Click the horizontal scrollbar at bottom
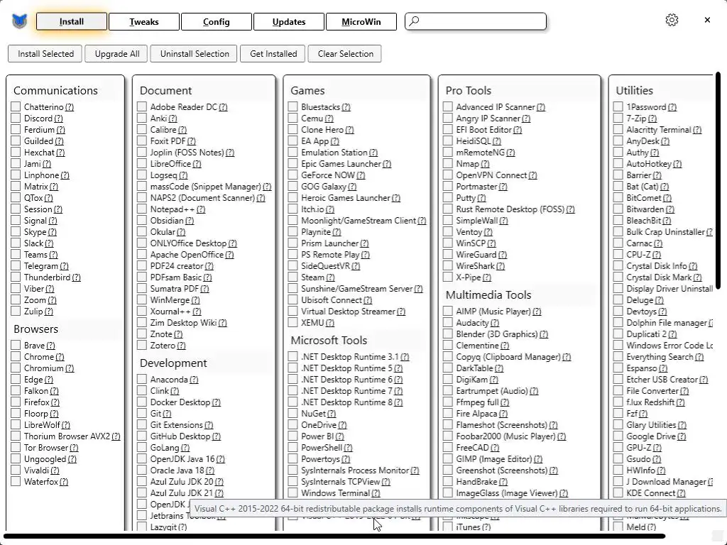Screen dimensions: 727x545 (334, 536)
